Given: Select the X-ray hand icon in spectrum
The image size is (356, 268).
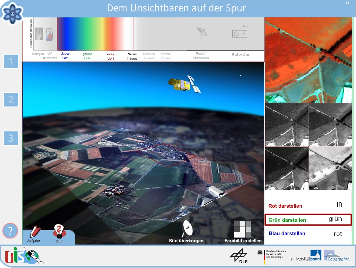Looking at the screenshot, I should coord(39,34).
